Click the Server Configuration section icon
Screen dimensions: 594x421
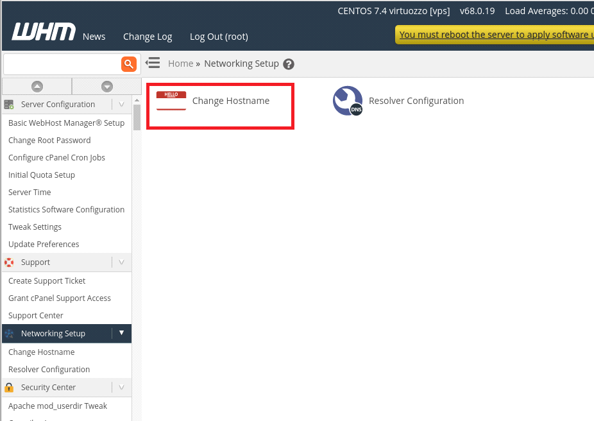click(9, 104)
